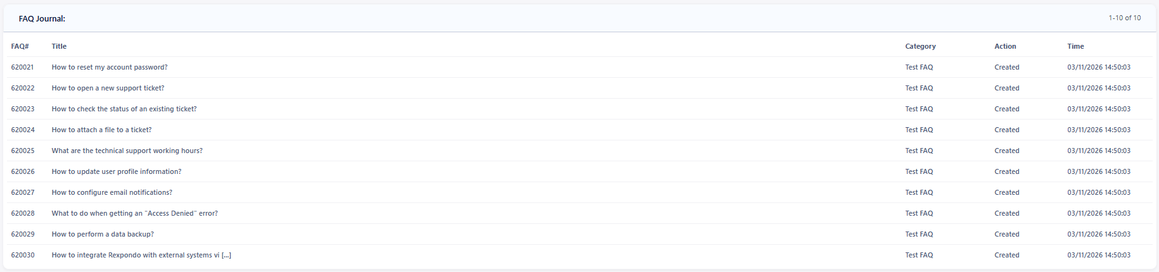Open FAQ "How to reset my account password?"
Viewport: 1159px width, 272px height.
click(110, 67)
